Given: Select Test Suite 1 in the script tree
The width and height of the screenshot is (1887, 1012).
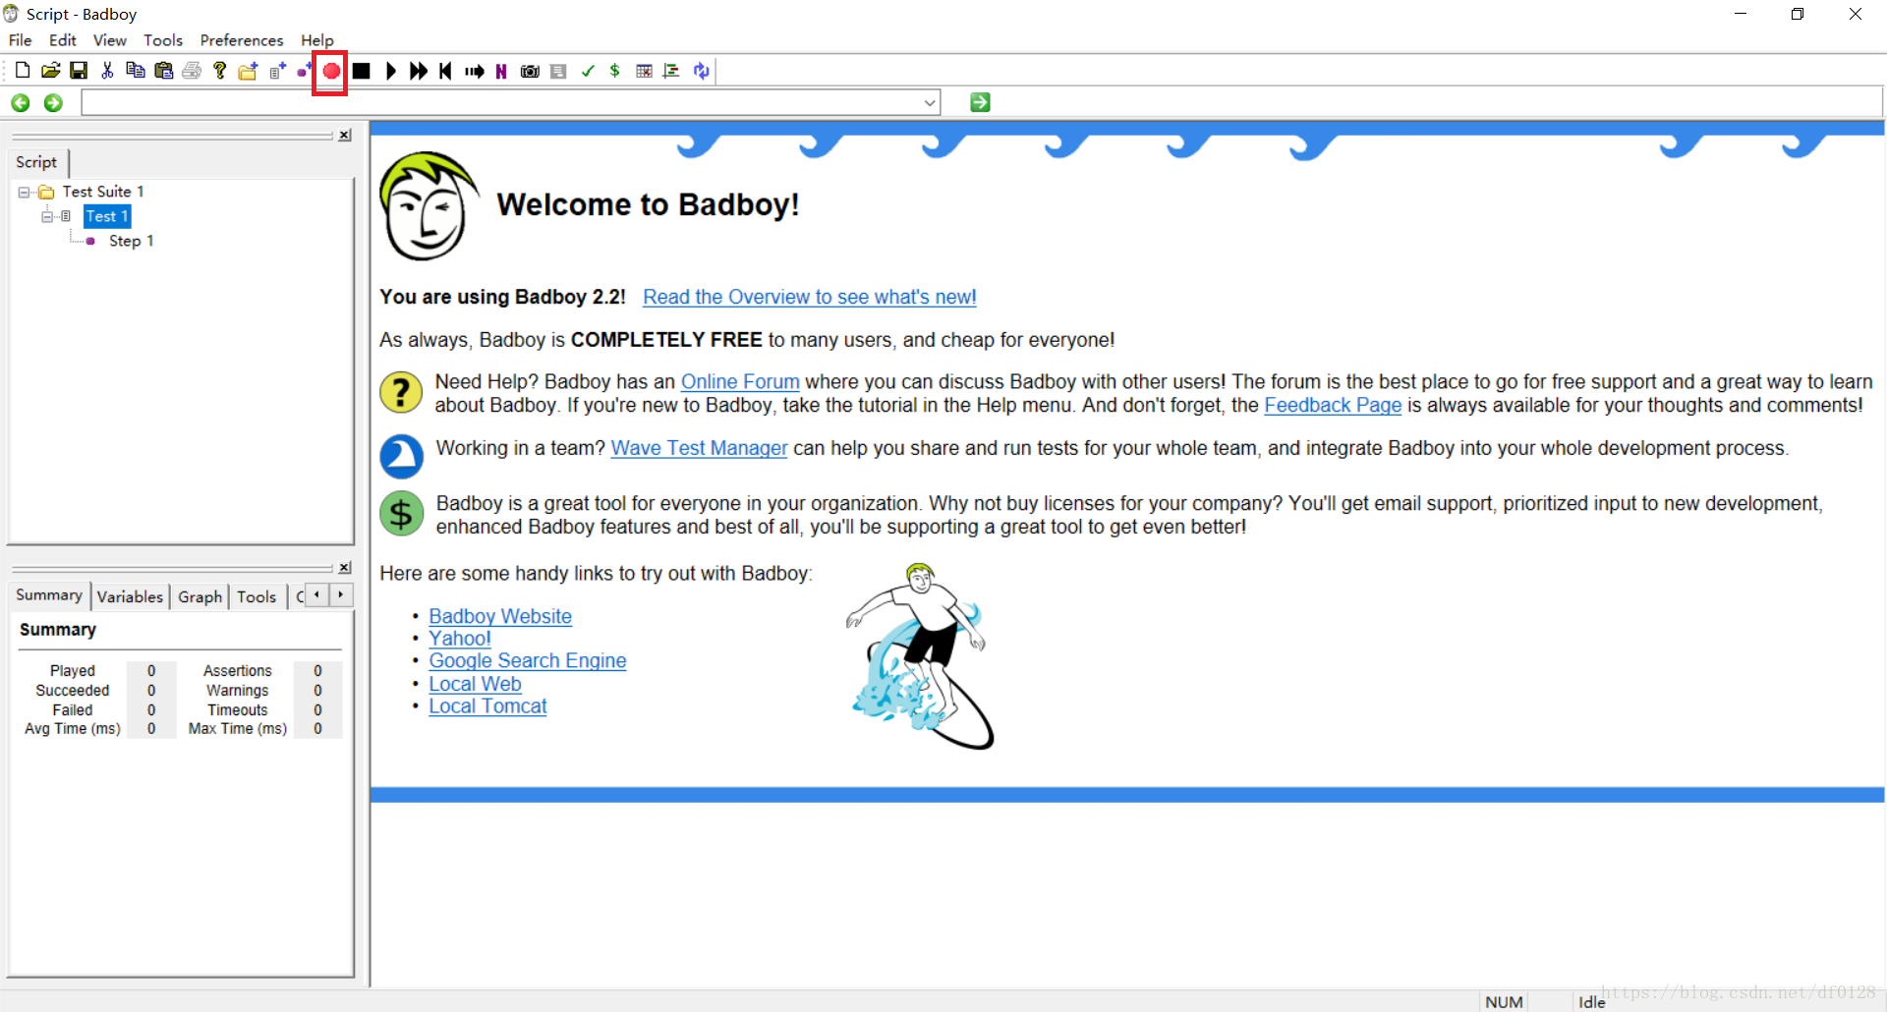Looking at the screenshot, I should pos(103,192).
